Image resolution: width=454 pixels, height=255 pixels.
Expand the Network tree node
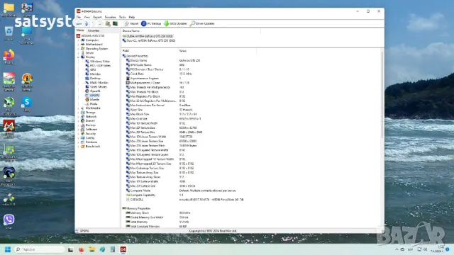pos(78,116)
